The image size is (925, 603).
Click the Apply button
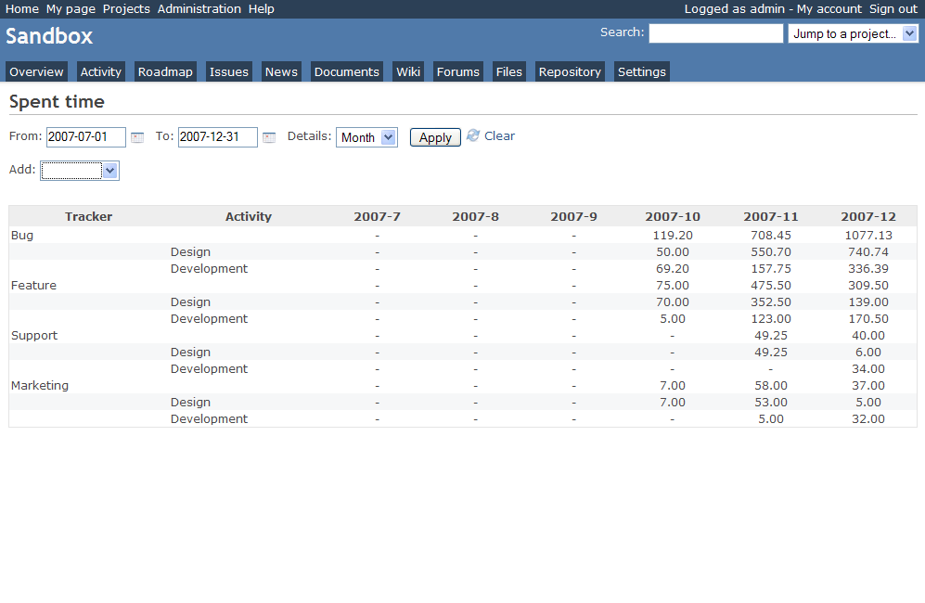click(435, 137)
